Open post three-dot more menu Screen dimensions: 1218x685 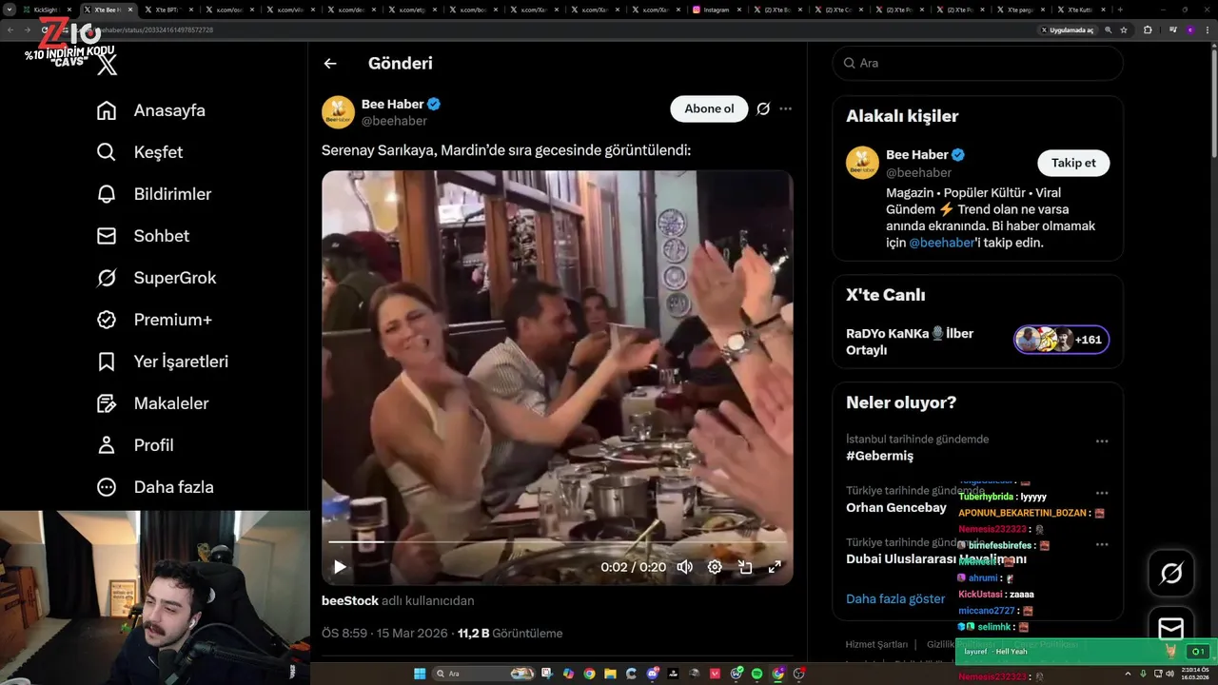click(x=785, y=108)
